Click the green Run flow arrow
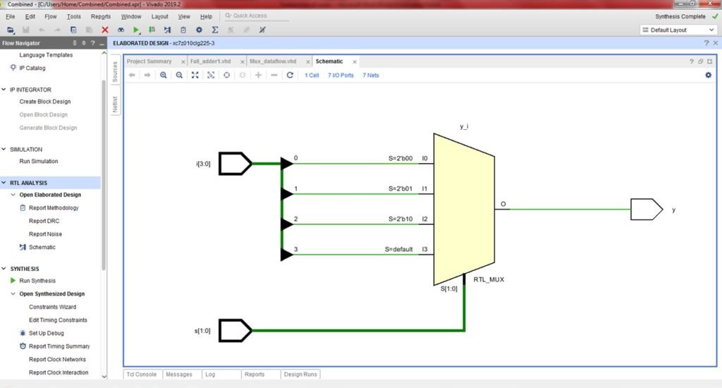This screenshot has height=388, width=722. coord(136,30)
